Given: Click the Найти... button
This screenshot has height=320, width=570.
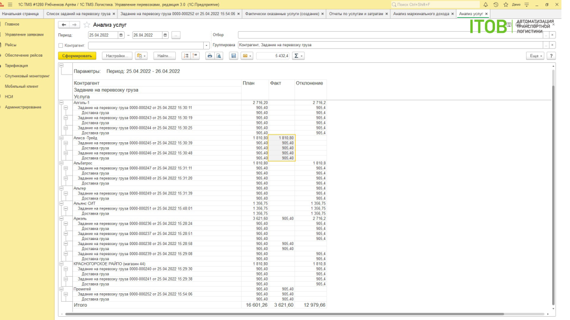Looking at the screenshot, I should pyautogui.click(x=164, y=56).
